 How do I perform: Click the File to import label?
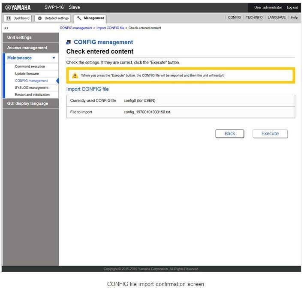click(81, 112)
